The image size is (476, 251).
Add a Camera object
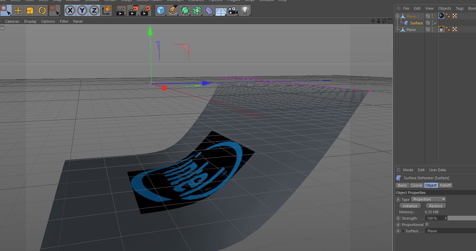pos(233,10)
